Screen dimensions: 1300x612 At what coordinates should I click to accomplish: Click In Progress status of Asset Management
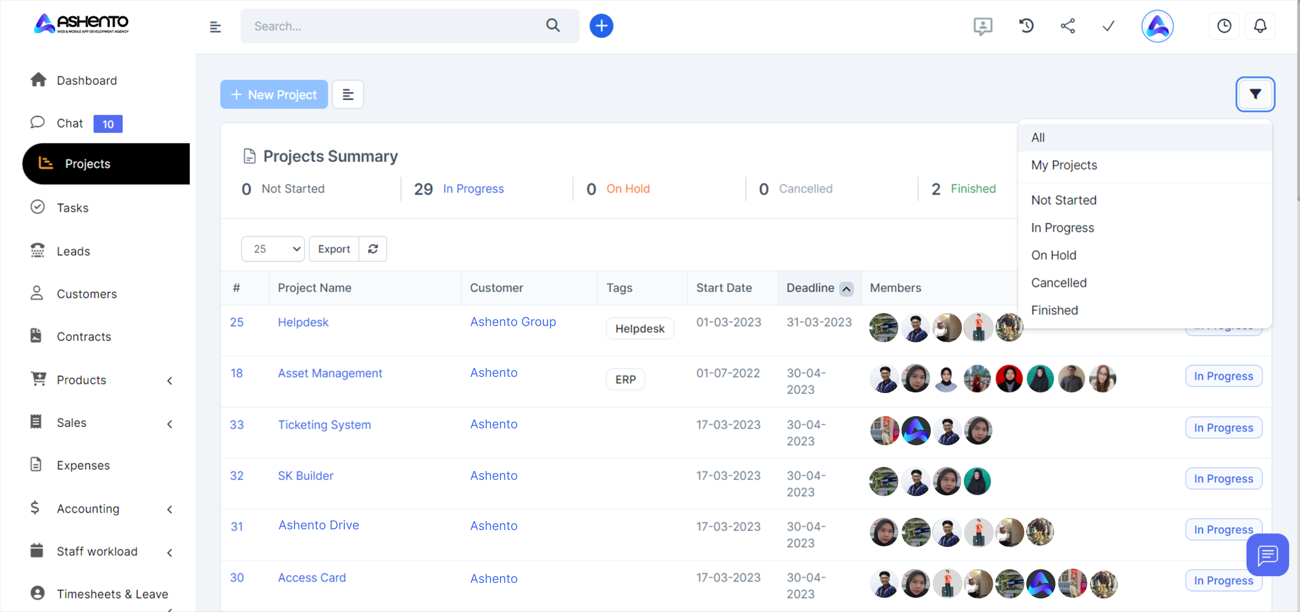pos(1223,376)
